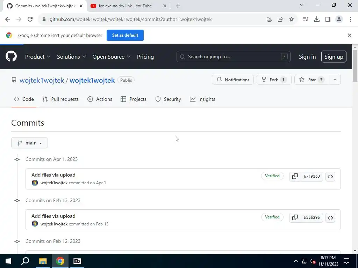Screen dimensions: 358x268
Task: Open Feb 13 Add files via upload commit
Action: pyautogui.click(x=53, y=216)
